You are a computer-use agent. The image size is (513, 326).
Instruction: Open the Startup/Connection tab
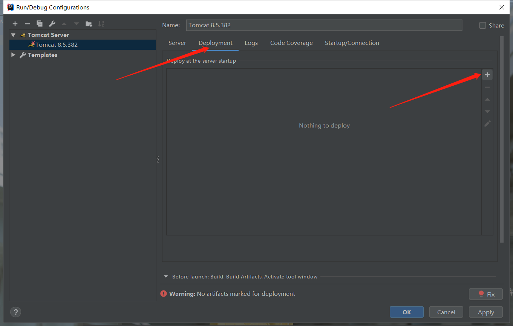coord(352,43)
